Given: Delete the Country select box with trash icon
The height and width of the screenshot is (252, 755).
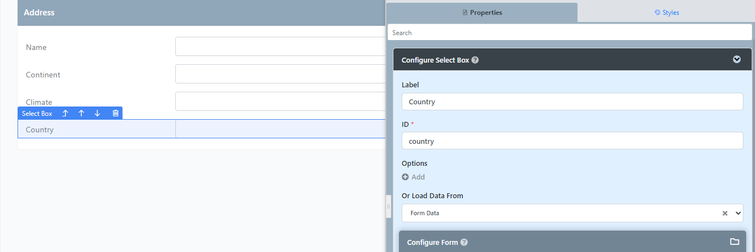Looking at the screenshot, I should [x=115, y=113].
